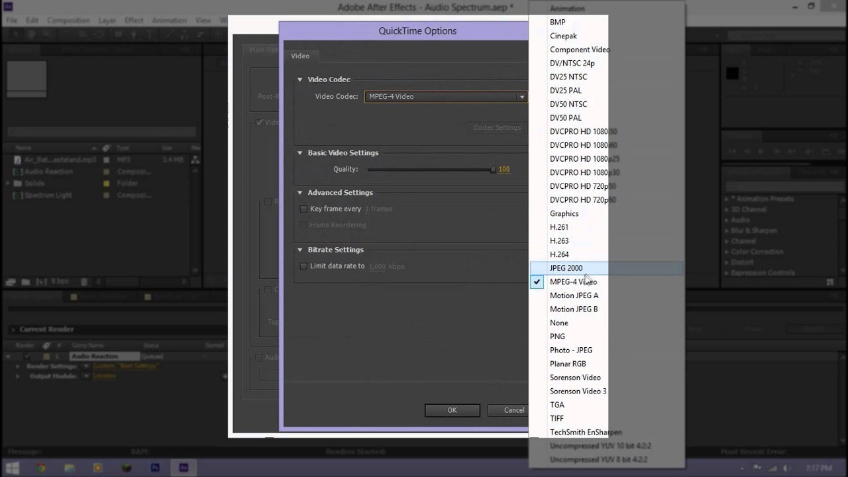Open the Effect menu in the menu bar
Viewport: 848px width, 477px height.
tap(134, 21)
